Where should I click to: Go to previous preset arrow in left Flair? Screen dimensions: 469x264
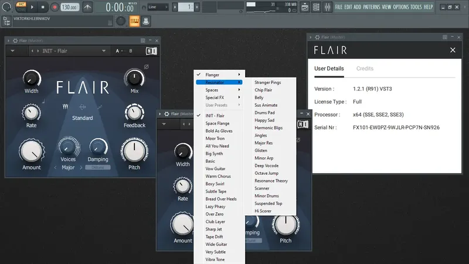(32, 51)
